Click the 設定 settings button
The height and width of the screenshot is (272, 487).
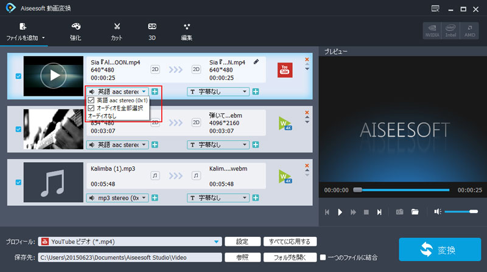coord(242,242)
